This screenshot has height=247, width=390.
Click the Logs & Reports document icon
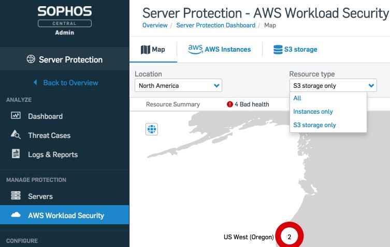click(x=16, y=153)
